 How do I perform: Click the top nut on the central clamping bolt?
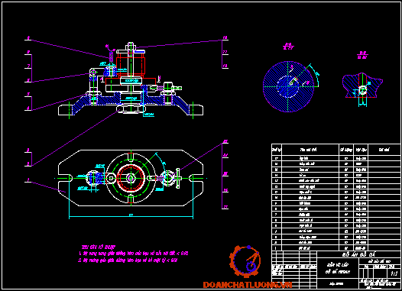[x=131, y=47]
